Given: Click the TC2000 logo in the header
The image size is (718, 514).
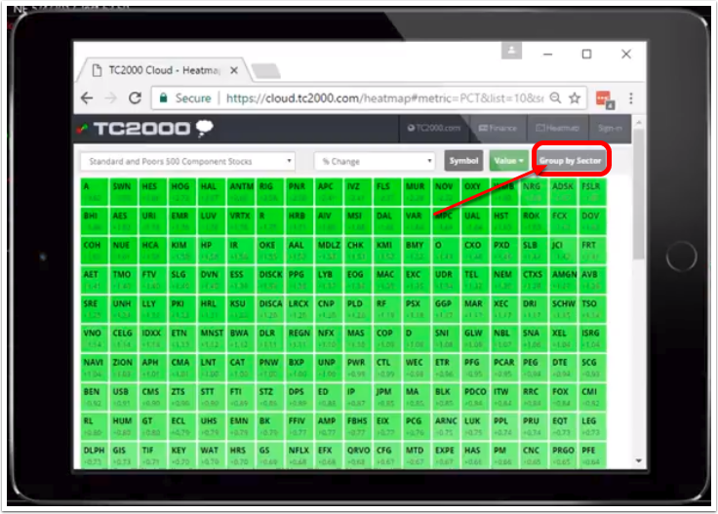Looking at the screenshot, I should (141, 129).
